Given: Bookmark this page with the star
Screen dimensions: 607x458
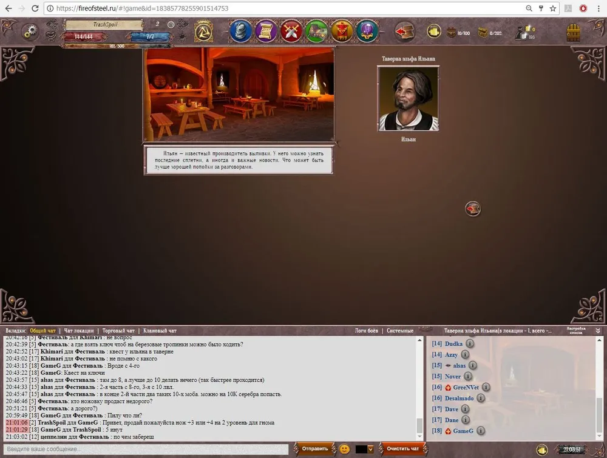Looking at the screenshot, I should tap(553, 8).
